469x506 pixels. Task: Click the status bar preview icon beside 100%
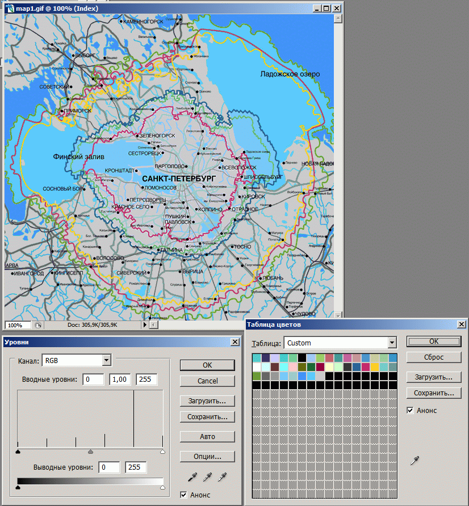point(38,325)
